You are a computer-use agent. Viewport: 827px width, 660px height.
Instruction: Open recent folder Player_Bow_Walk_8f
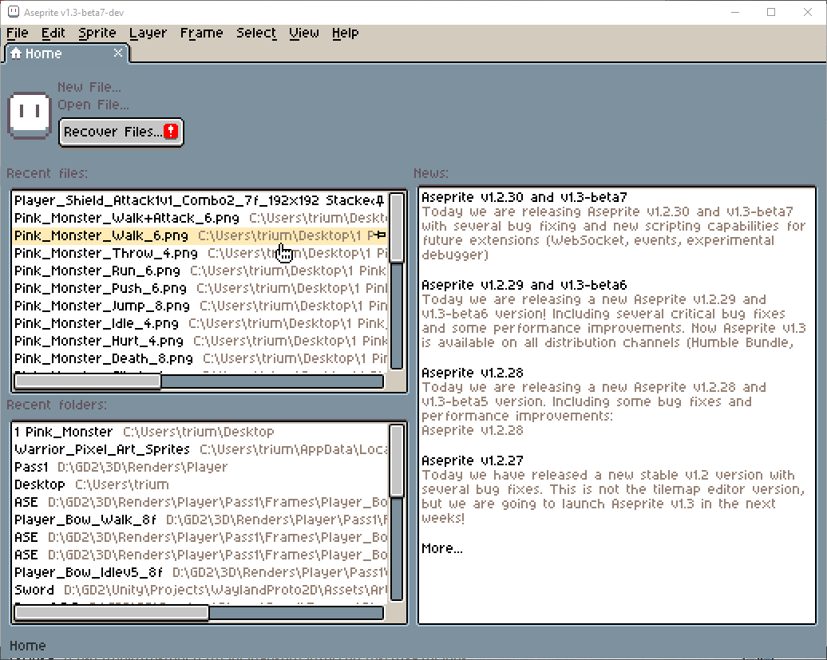pyautogui.click(x=200, y=520)
